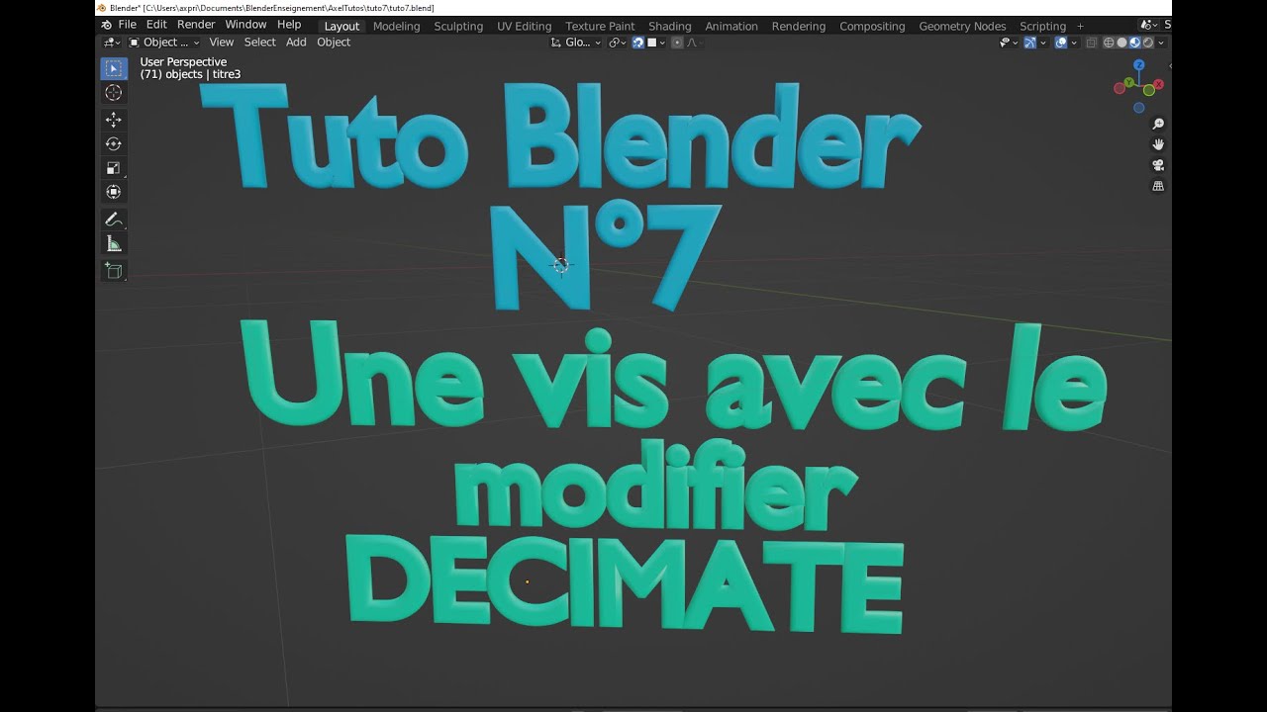Activate the Add Cube tool
Image resolution: width=1267 pixels, height=712 pixels.
[114, 271]
